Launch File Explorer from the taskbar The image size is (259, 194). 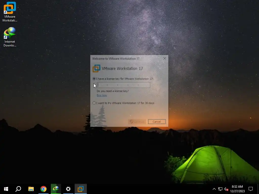pos(31,189)
